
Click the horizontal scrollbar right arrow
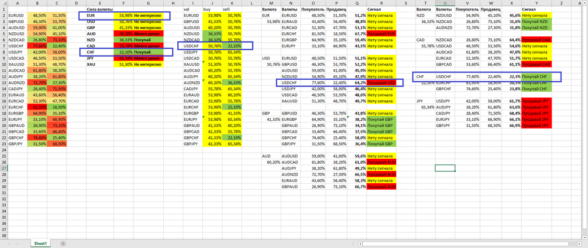click(x=579, y=244)
